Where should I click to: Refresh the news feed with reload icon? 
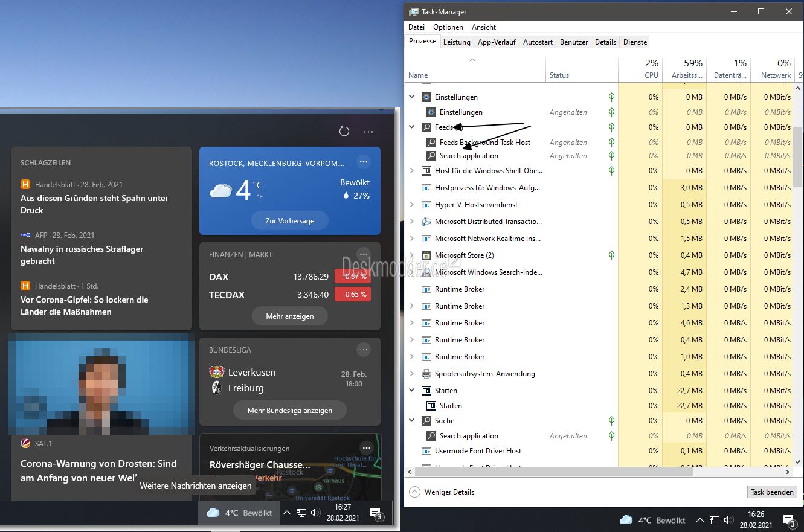tap(344, 131)
